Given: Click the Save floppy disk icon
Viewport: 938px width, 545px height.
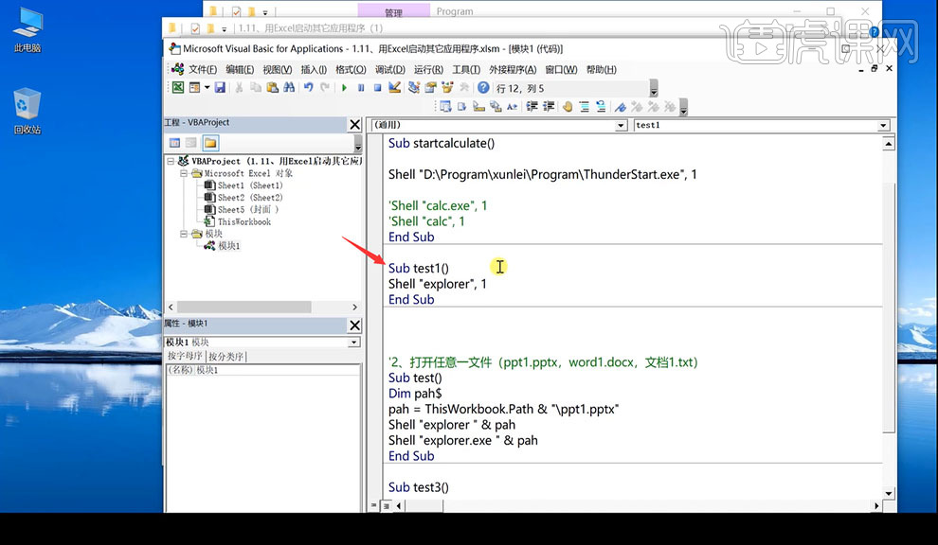Looking at the screenshot, I should click(x=220, y=88).
